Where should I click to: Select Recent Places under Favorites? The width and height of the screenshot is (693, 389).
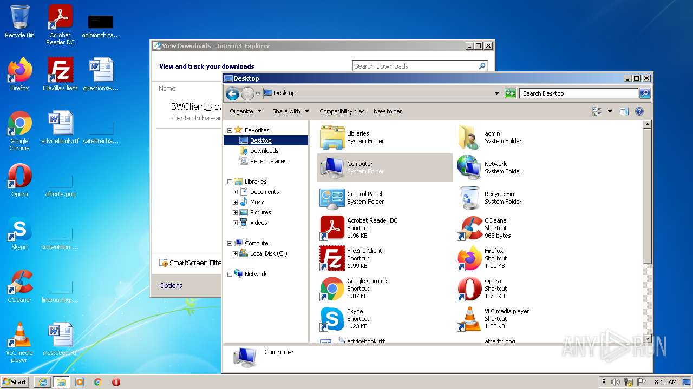(x=268, y=161)
